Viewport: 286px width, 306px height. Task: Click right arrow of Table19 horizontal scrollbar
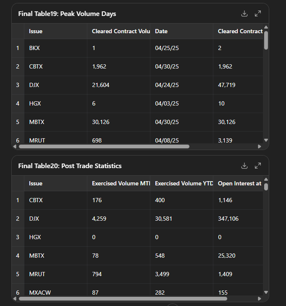259,147
